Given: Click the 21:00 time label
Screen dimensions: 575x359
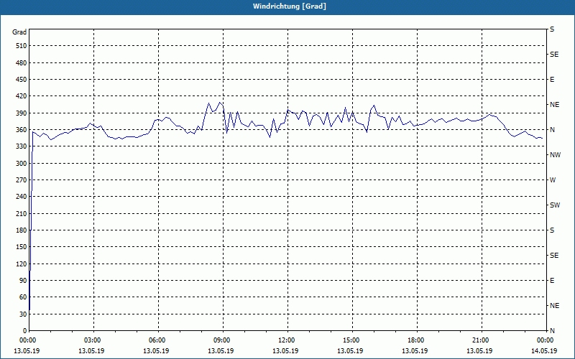Looking at the screenshot, I should (481, 340).
